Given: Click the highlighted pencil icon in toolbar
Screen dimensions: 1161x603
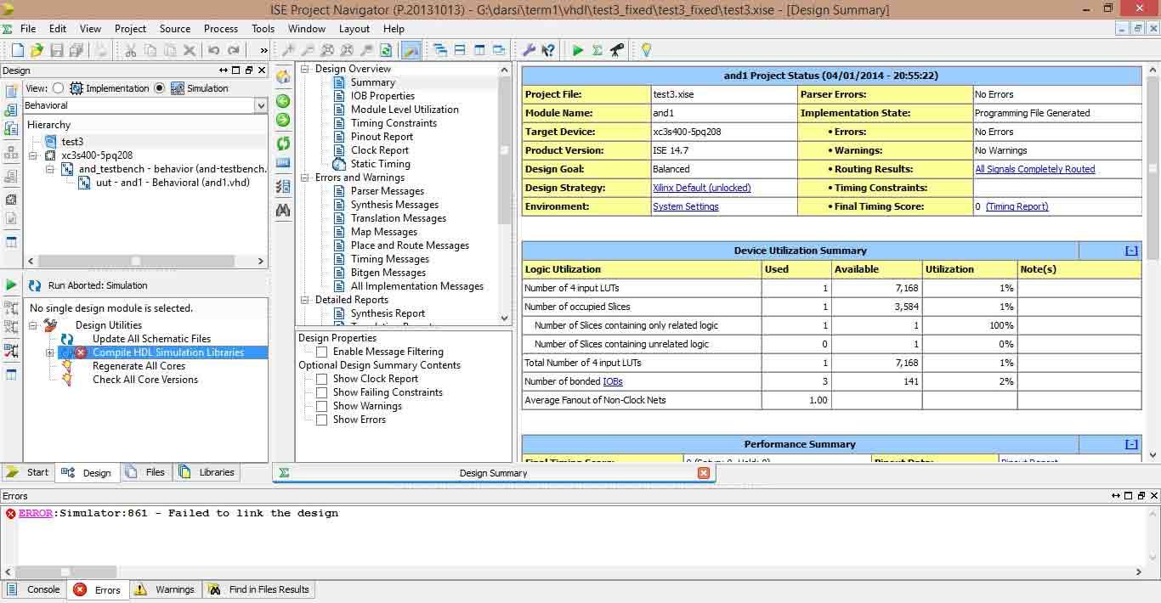Looking at the screenshot, I should tap(411, 50).
